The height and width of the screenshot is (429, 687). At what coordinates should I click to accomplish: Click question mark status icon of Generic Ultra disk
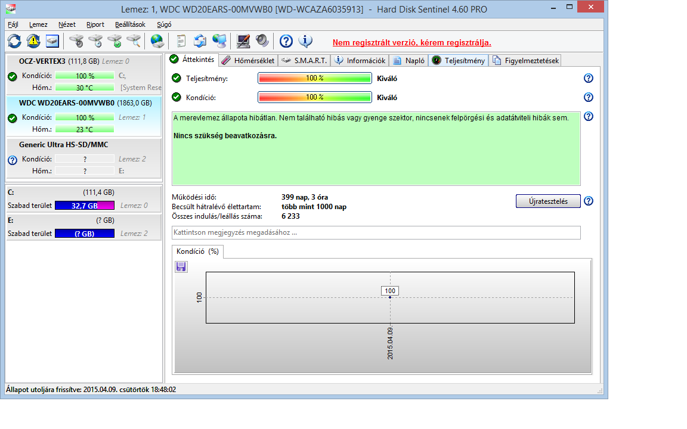[x=13, y=160]
